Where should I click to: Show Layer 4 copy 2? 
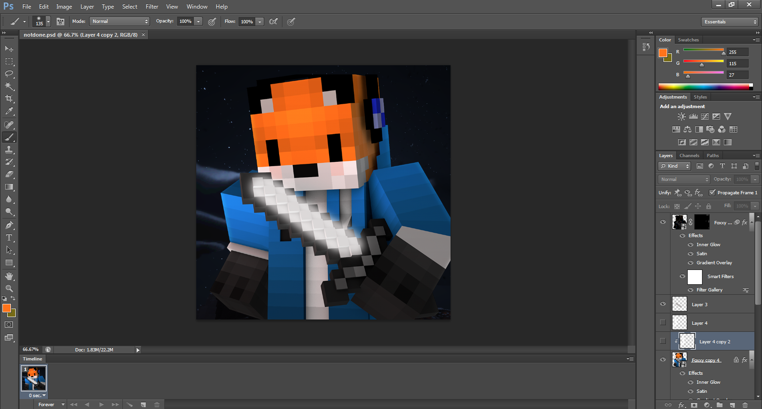pyautogui.click(x=663, y=341)
